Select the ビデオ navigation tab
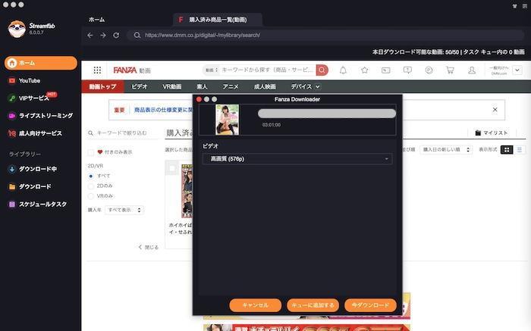Viewport: 531px width, 331px height. tap(140, 86)
